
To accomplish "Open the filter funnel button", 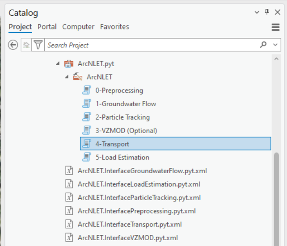I will [38, 45].
